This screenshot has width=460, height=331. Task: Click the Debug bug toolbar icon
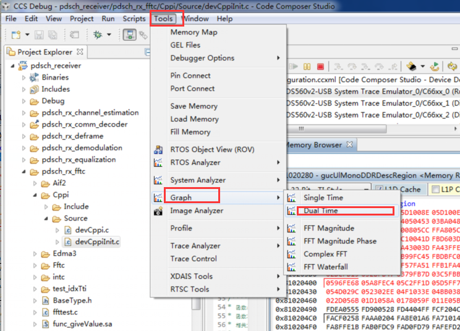coord(98,35)
